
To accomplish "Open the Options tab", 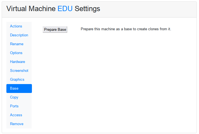I will [19, 53].
